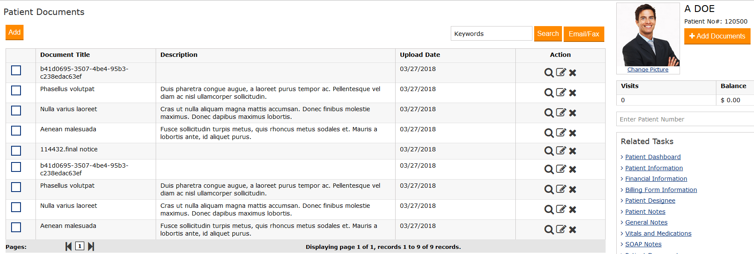Image resolution: width=754 pixels, height=254 pixels.
Task: Open SOAP Notes link
Action: (x=643, y=244)
